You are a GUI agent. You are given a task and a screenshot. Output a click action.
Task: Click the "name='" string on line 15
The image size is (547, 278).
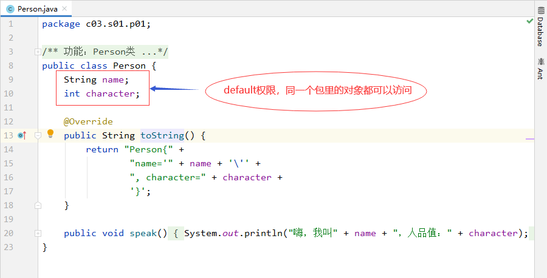[151, 164]
